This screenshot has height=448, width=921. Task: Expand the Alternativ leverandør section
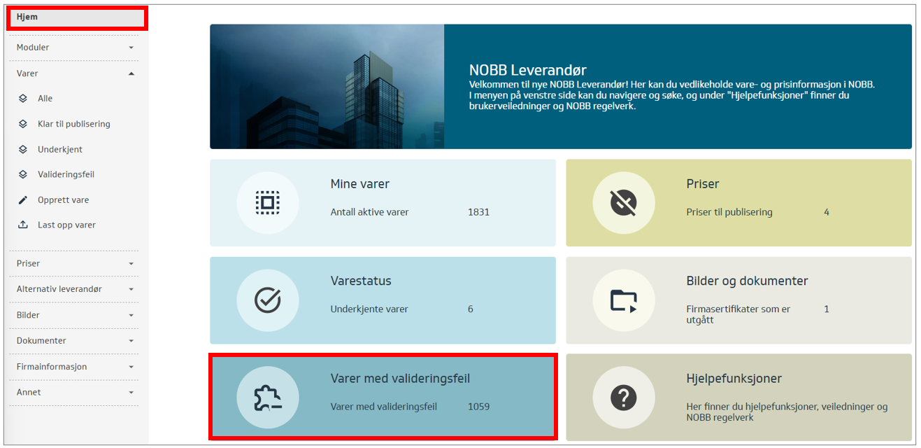click(73, 289)
